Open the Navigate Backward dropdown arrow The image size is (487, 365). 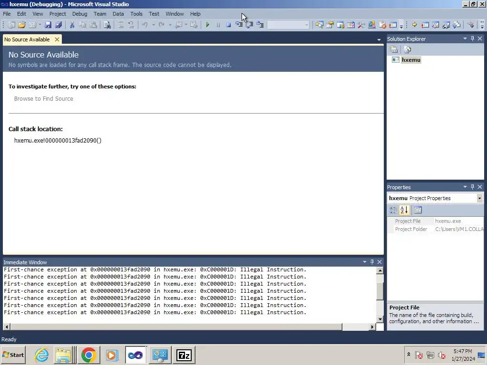[186, 25]
